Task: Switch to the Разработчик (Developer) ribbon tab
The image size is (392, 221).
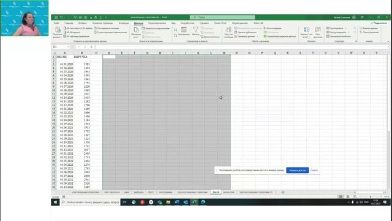Action: pos(187,23)
